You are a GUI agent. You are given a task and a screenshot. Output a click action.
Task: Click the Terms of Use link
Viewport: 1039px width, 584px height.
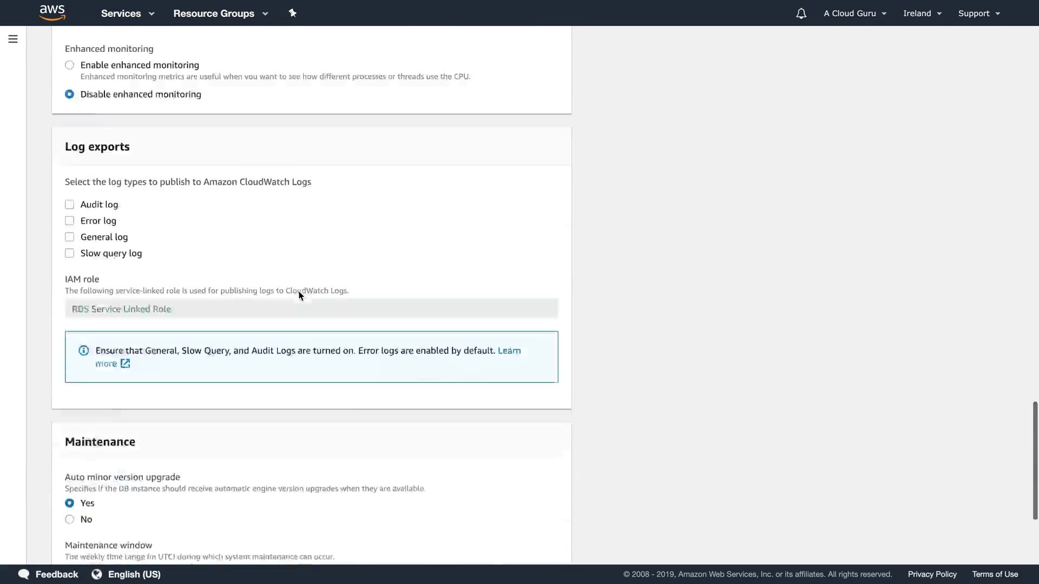pyautogui.click(x=995, y=574)
